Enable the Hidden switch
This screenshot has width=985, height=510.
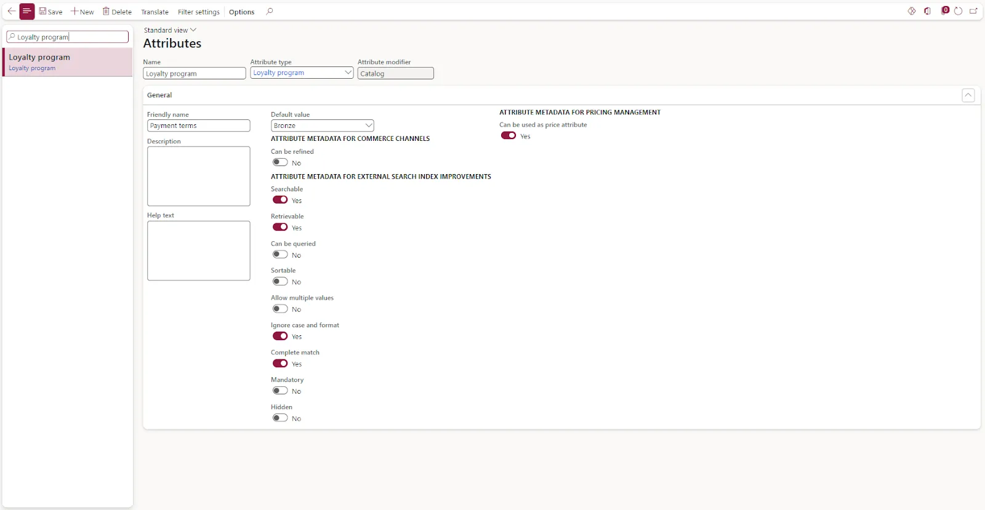pos(280,418)
